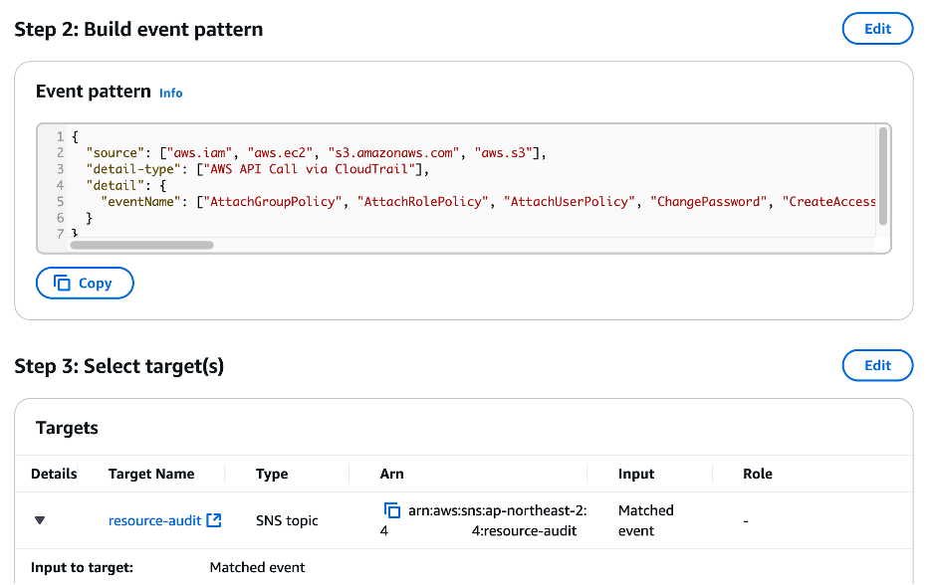Select the Role column header
Image resolution: width=932 pixels, height=585 pixels.
[758, 474]
